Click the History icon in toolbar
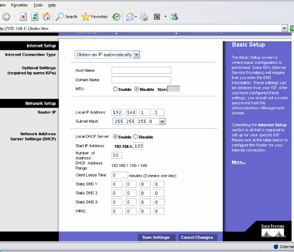This screenshot has height=252, width=294. click(116, 17)
